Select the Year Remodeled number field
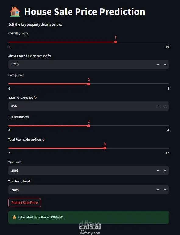 tap(81, 190)
